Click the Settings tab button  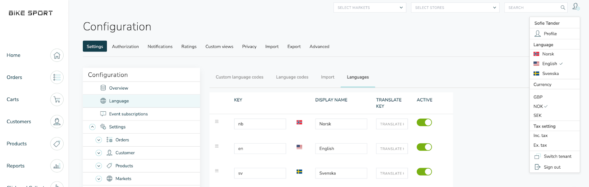(x=95, y=46)
